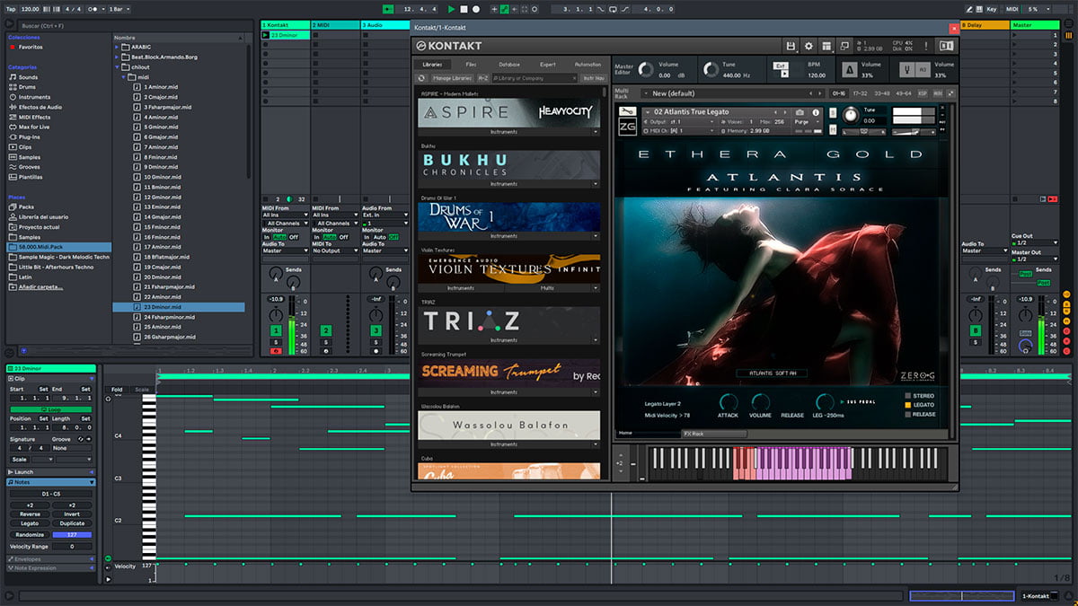1078x606 pixels.
Task: Click the metronome icon in Kontakt master
Action: [x=849, y=69]
